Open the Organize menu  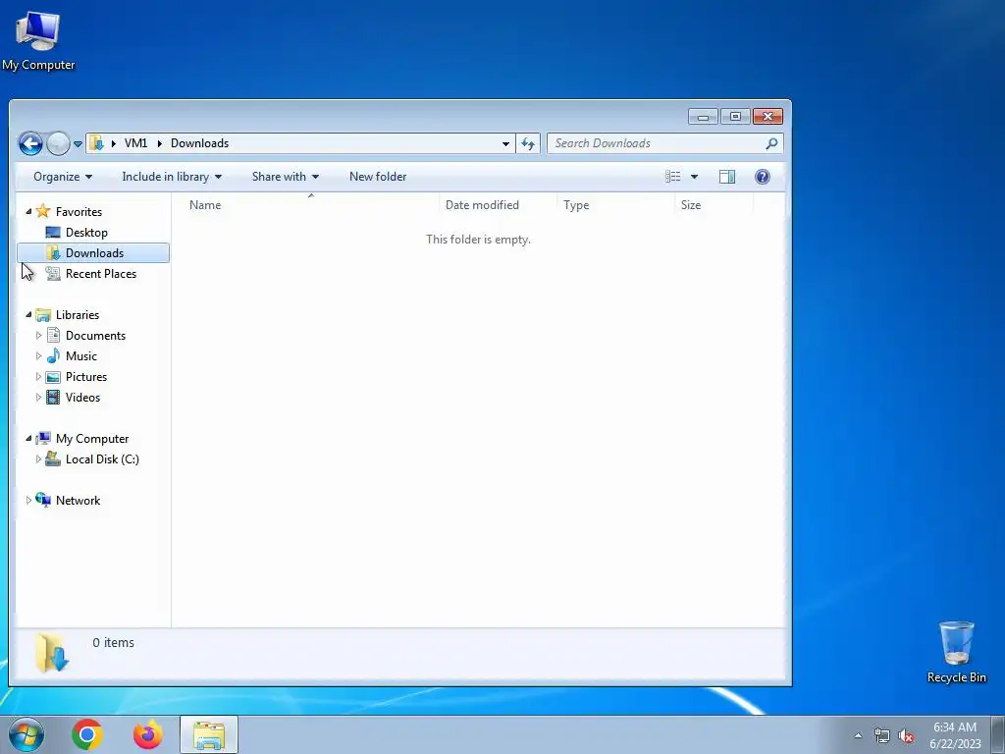(x=63, y=177)
